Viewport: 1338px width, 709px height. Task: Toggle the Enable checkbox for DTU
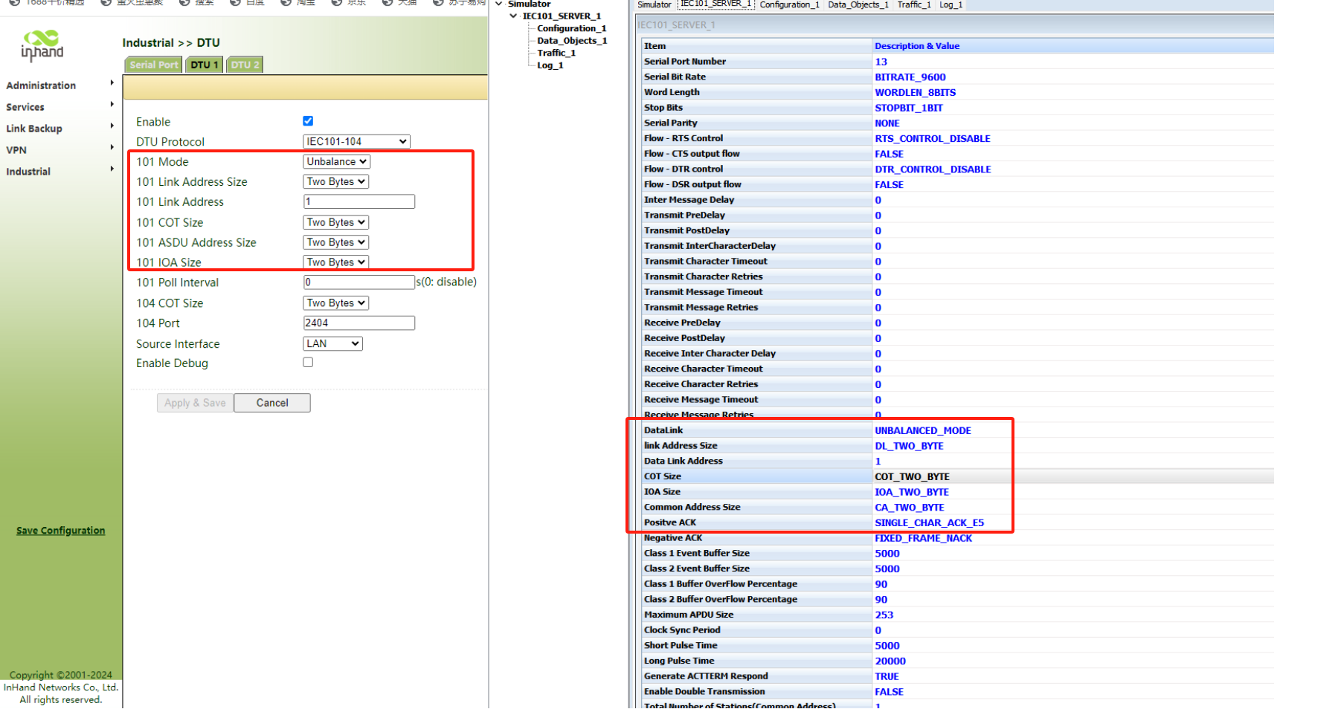click(308, 121)
